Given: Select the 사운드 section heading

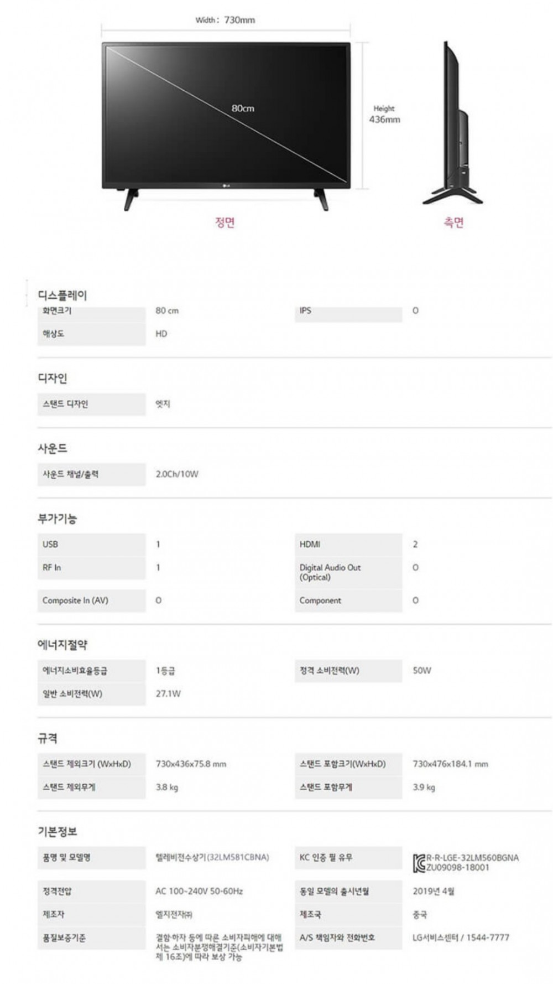Looking at the screenshot, I should (53, 448).
